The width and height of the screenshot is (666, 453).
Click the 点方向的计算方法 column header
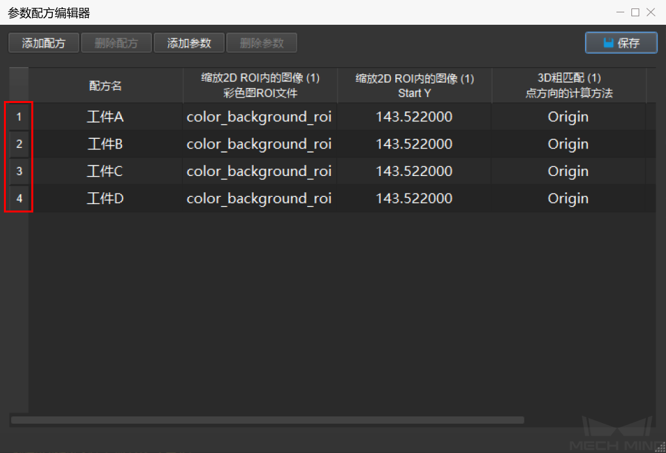[569, 86]
